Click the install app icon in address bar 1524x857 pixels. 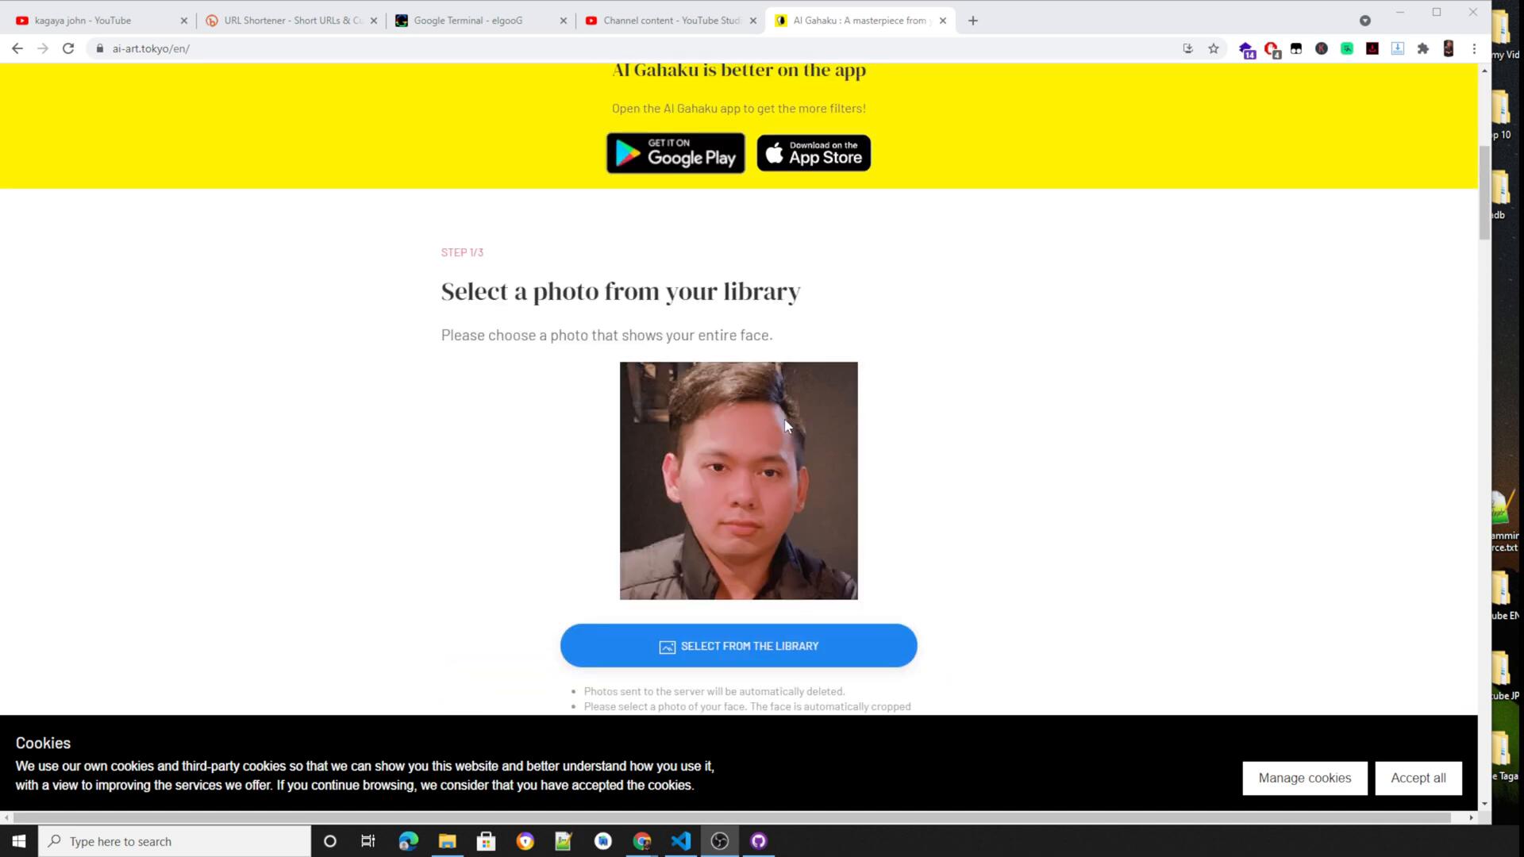coord(1187,48)
